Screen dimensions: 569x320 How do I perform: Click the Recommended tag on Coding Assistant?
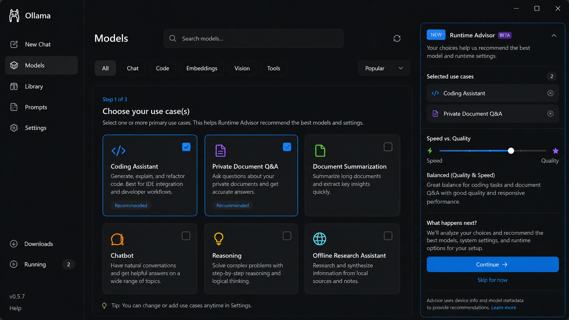tap(131, 205)
